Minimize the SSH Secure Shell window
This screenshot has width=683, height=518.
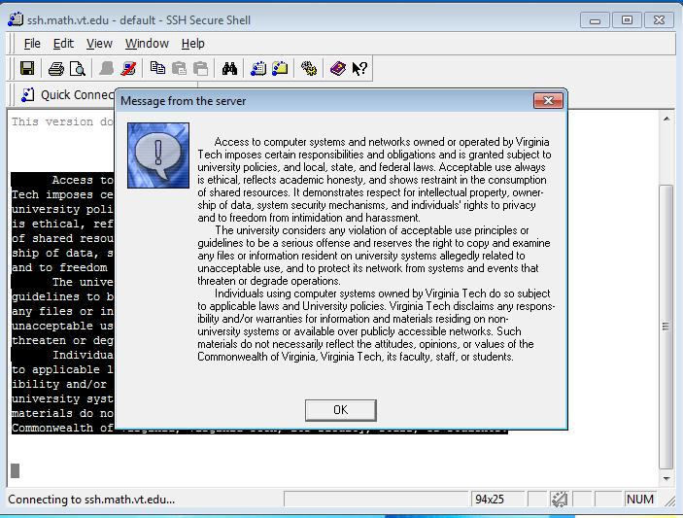pos(595,20)
